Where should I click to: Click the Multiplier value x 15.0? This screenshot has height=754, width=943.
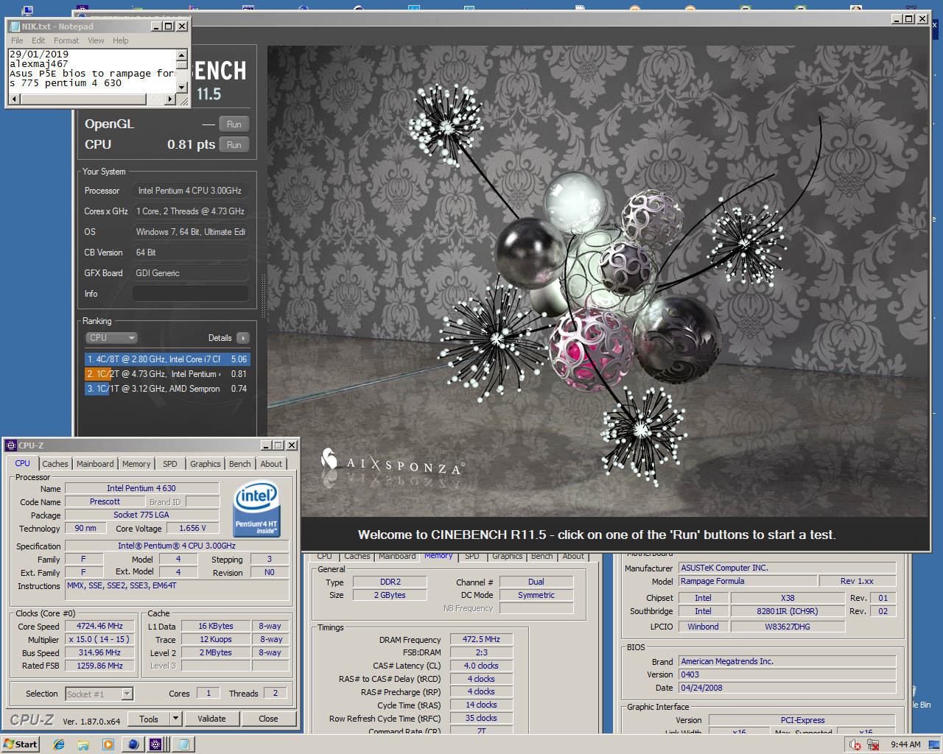(x=100, y=640)
